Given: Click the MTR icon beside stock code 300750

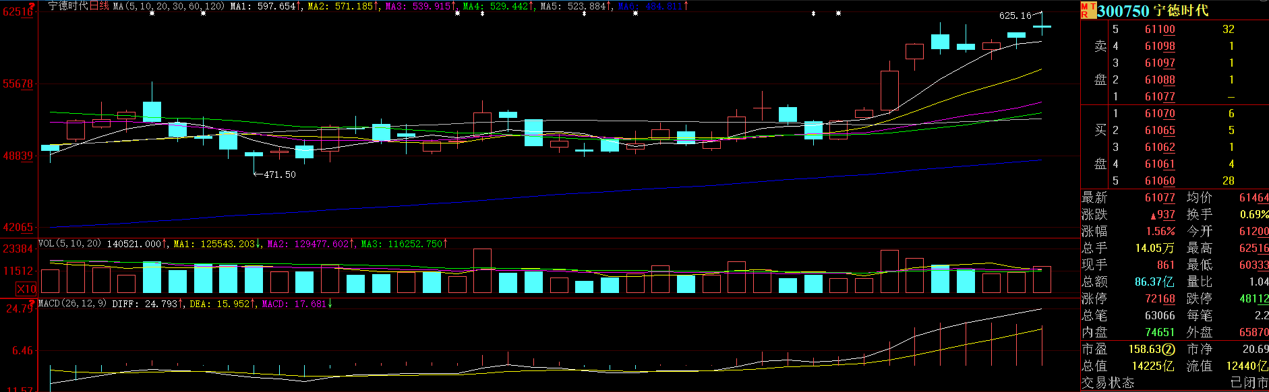Looking at the screenshot, I should 1088,11.
